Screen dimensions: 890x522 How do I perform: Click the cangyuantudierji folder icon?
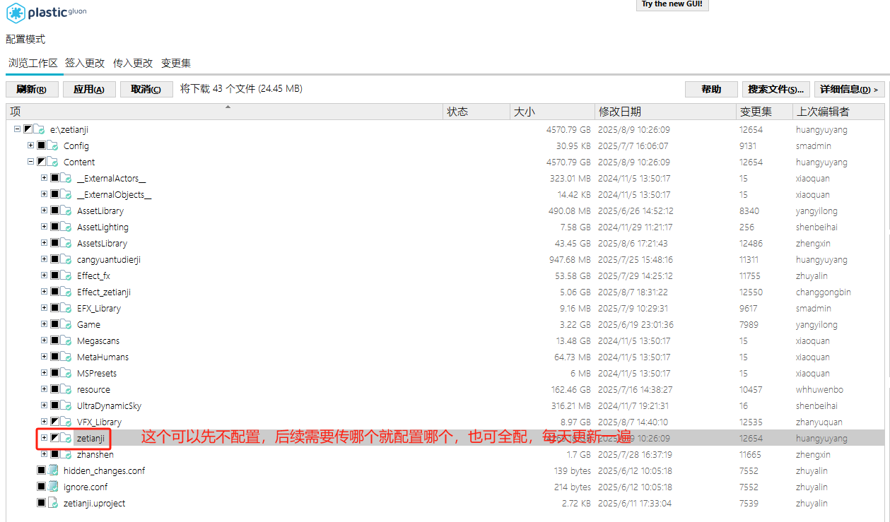[x=66, y=260]
